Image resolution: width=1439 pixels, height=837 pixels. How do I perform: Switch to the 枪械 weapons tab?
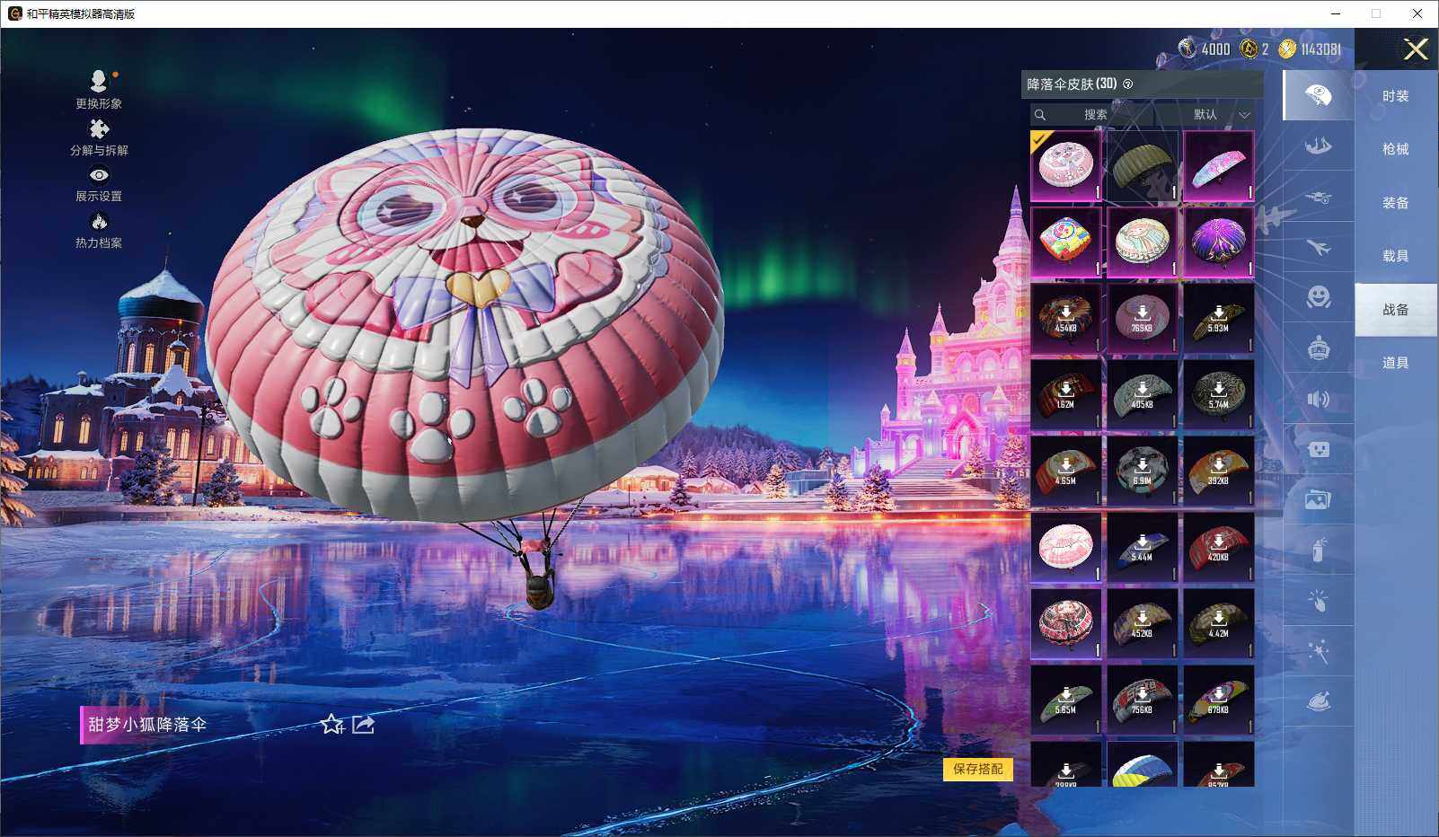[1394, 149]
